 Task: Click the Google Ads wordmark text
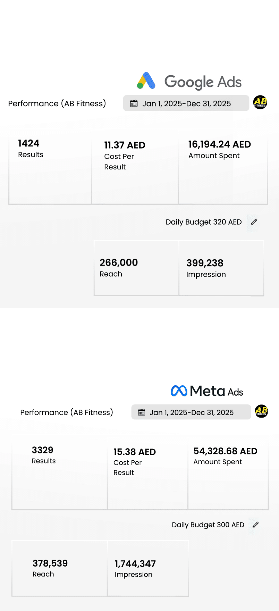pos(203,82)
